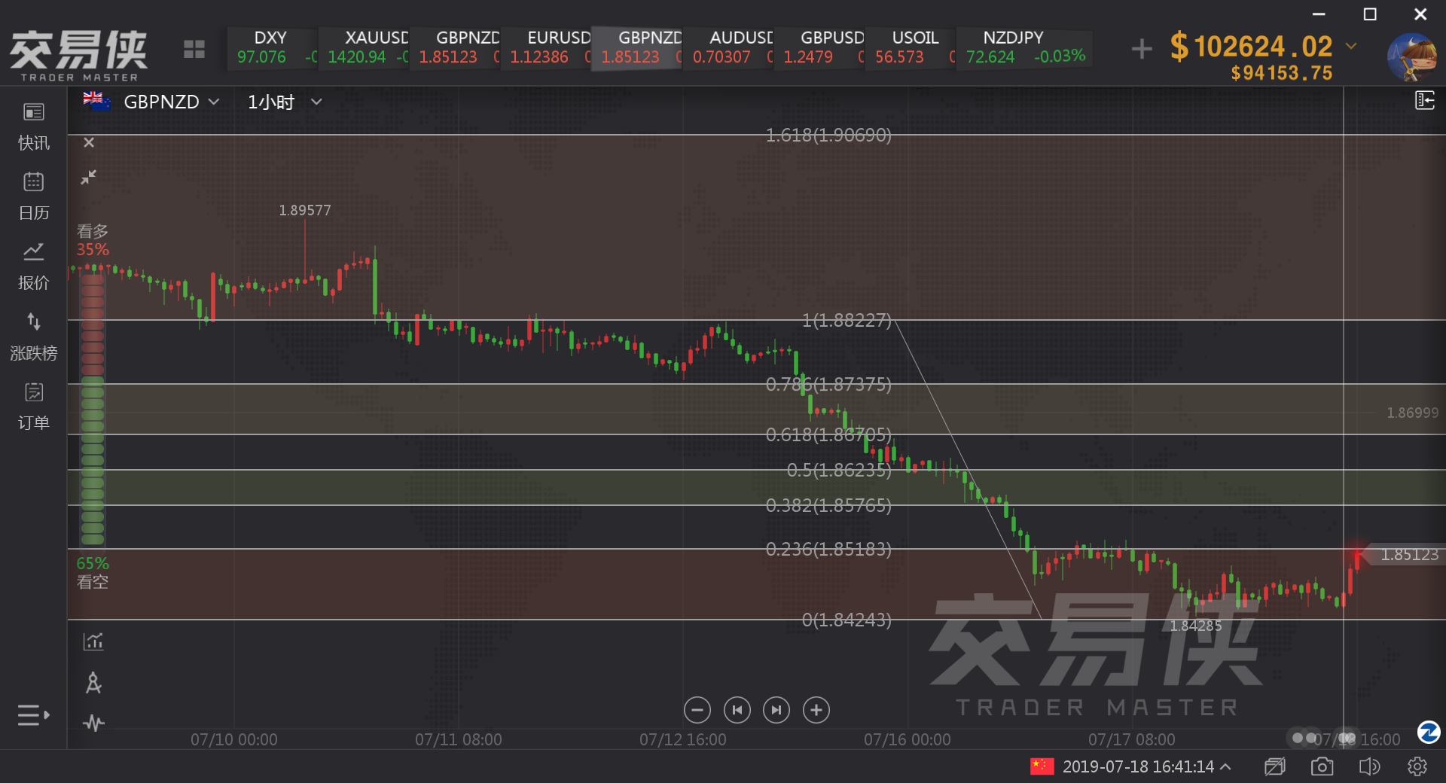1446x783 pixels.
Task: Toggle the sound speaker icon
Action: (x=1369, y=766)
